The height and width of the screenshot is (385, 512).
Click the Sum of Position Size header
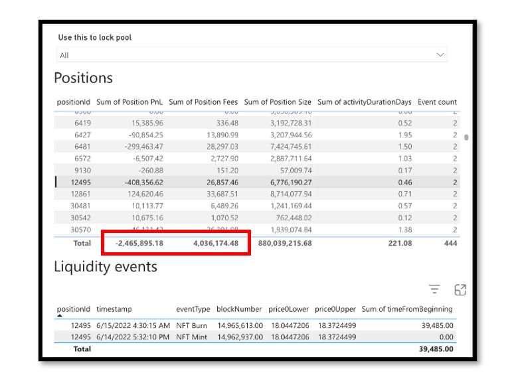click(x=277, y=102)
